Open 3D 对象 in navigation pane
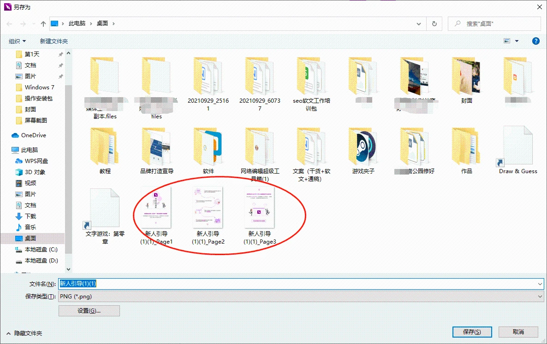547x344 pixels. click(x=35, y=172)
